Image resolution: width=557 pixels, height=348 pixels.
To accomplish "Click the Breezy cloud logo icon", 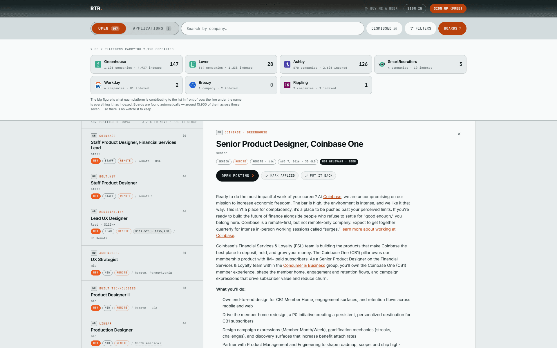I will tap(193, 85).
